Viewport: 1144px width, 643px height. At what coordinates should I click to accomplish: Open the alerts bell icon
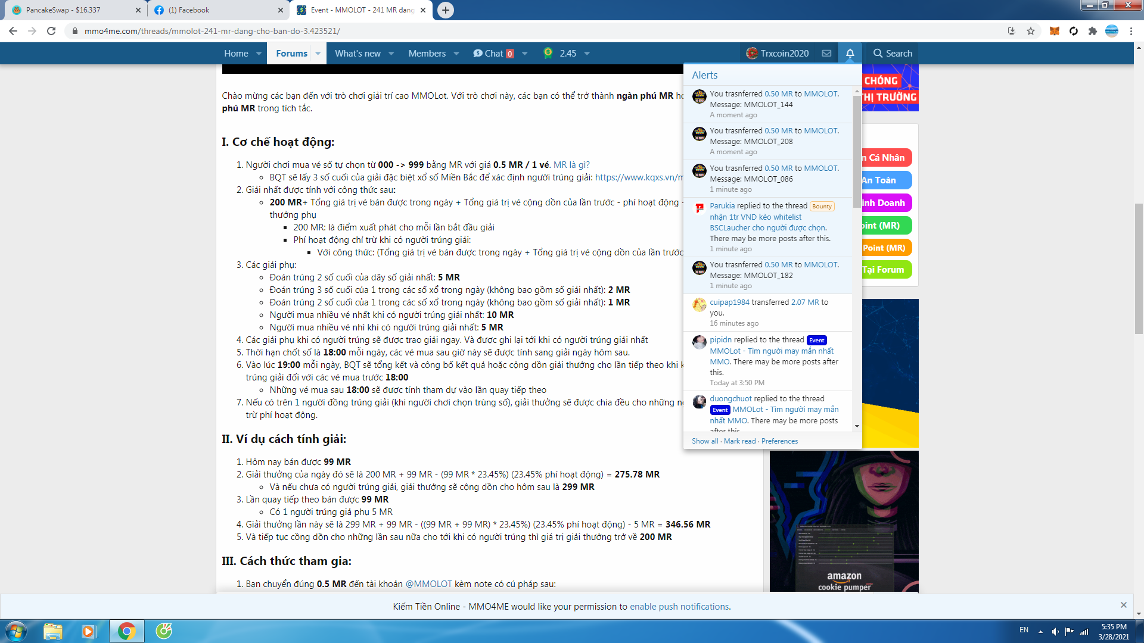pyautogui.click(x=850, y=53)
